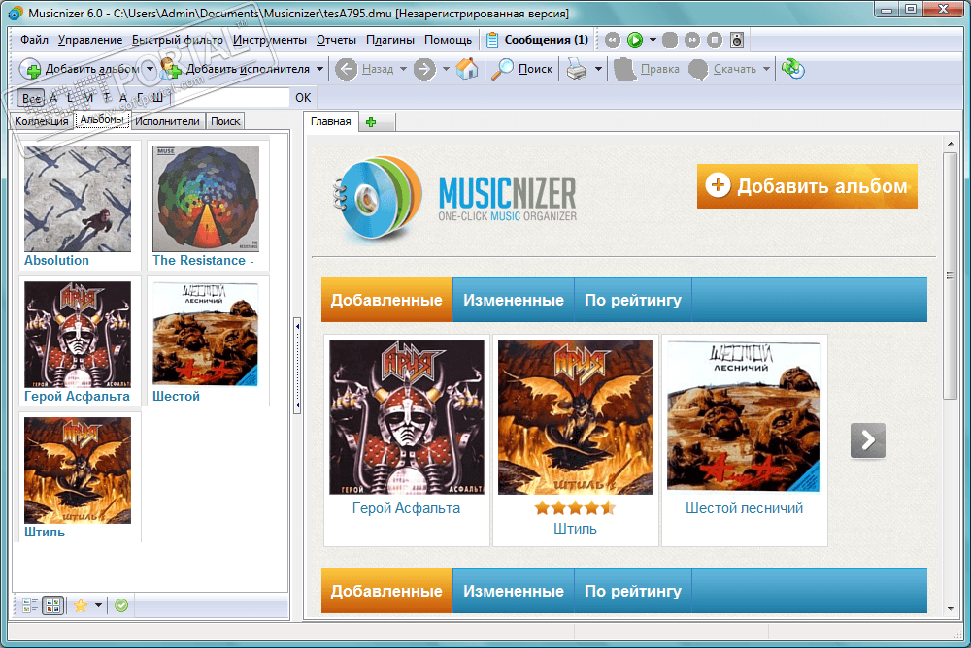Viewport: 971px width, 648px height.
Task: Click the Добавить исполнителя toolbar button
Action: coord(235,69)
